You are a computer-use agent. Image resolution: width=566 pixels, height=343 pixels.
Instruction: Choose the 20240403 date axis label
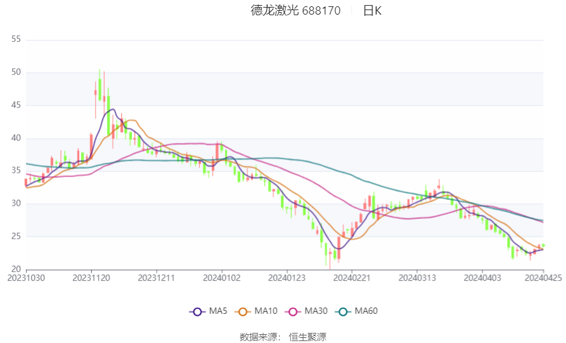482,277
